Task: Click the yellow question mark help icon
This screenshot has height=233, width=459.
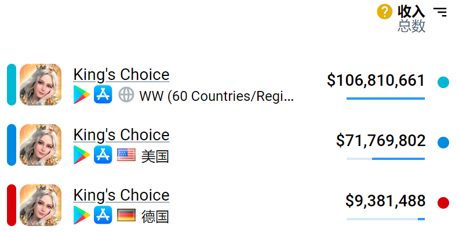Action: click(x=385, y=12)
